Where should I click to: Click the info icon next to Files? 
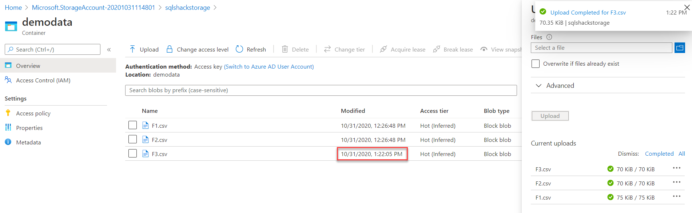pos(549,37)
